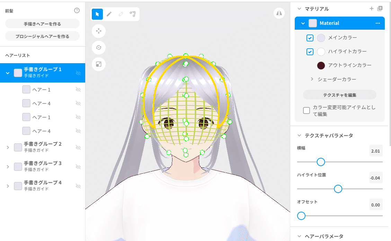Select the 手書きグループ4 row
The width and height of the screenshot is (391, 241).
pyautogui.click(x=43, y=186)
